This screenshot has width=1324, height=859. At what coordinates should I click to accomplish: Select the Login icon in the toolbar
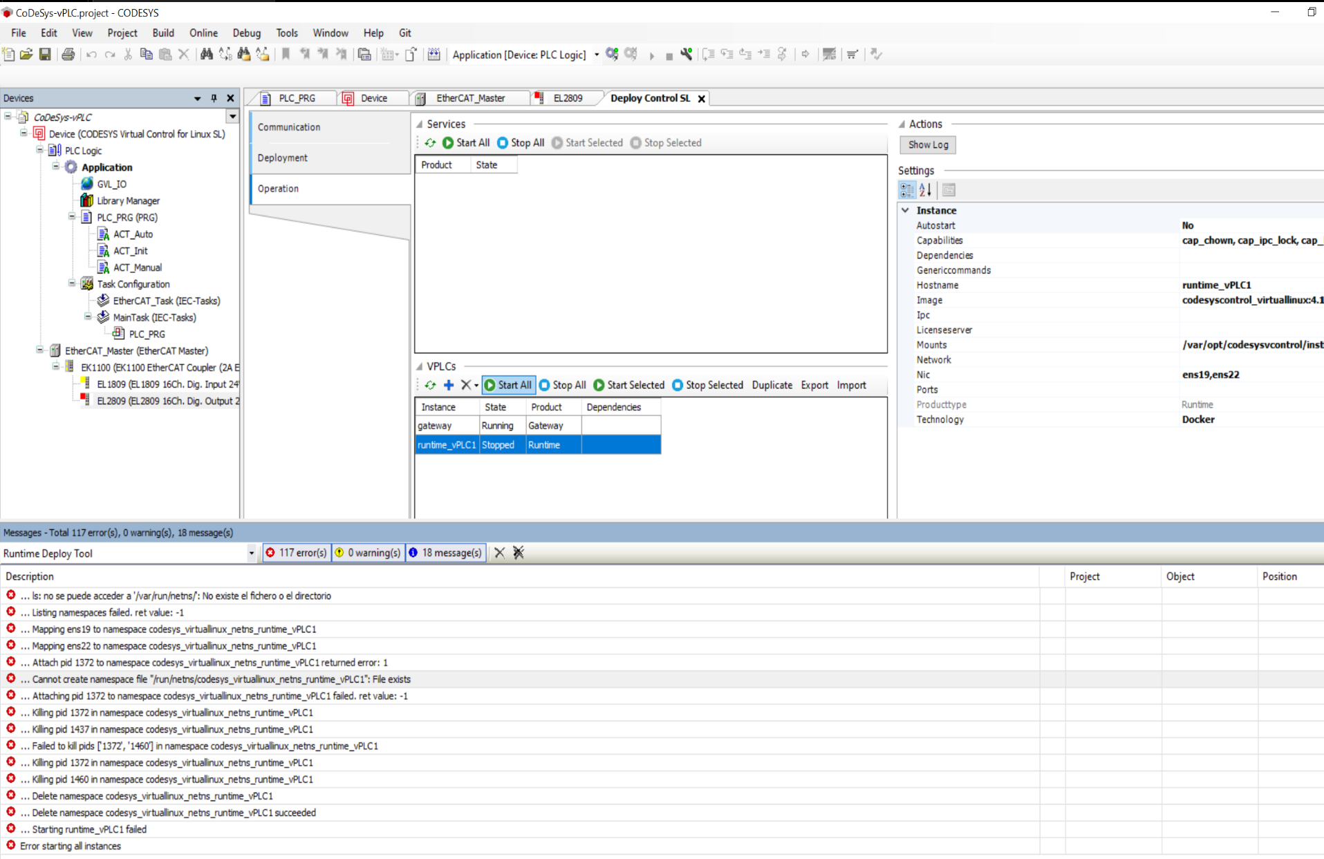[612, 55]
